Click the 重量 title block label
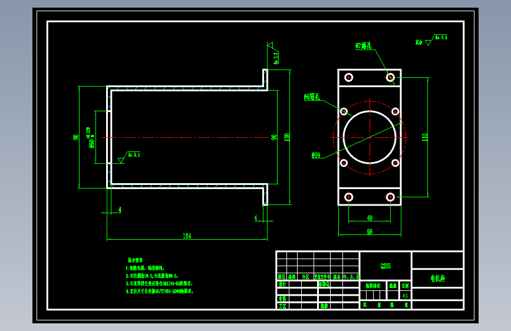511x331 pixels. [x=393, y=286]
